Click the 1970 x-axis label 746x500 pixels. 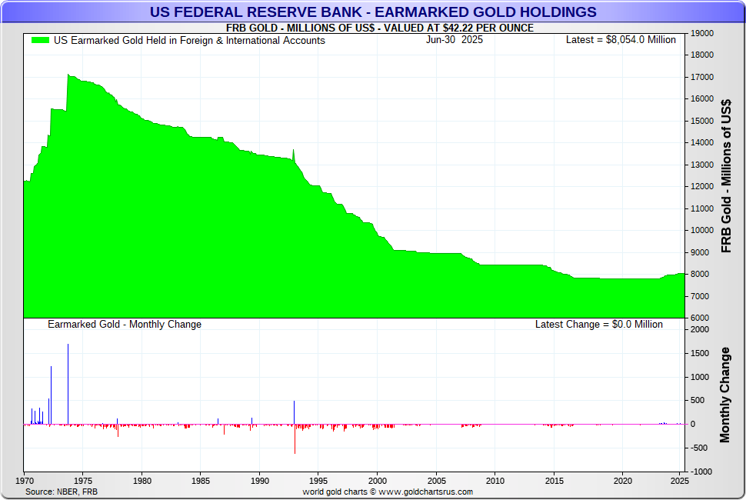pos(25,481)
